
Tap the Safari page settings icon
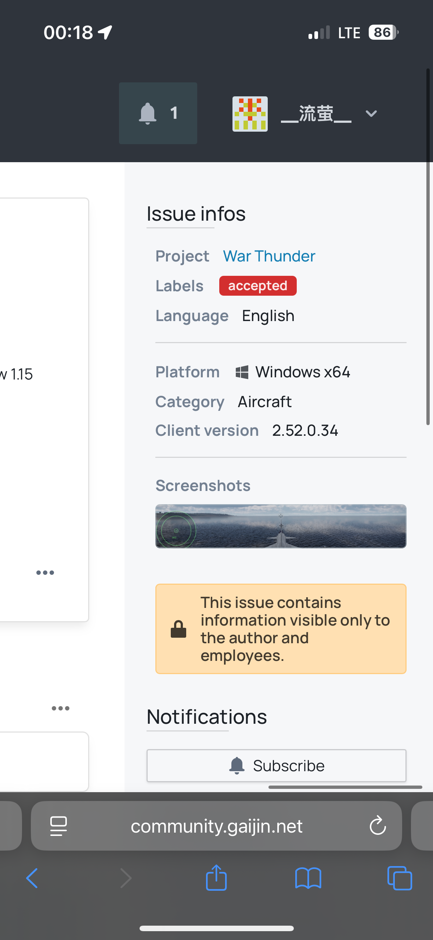tap(58, 826)
